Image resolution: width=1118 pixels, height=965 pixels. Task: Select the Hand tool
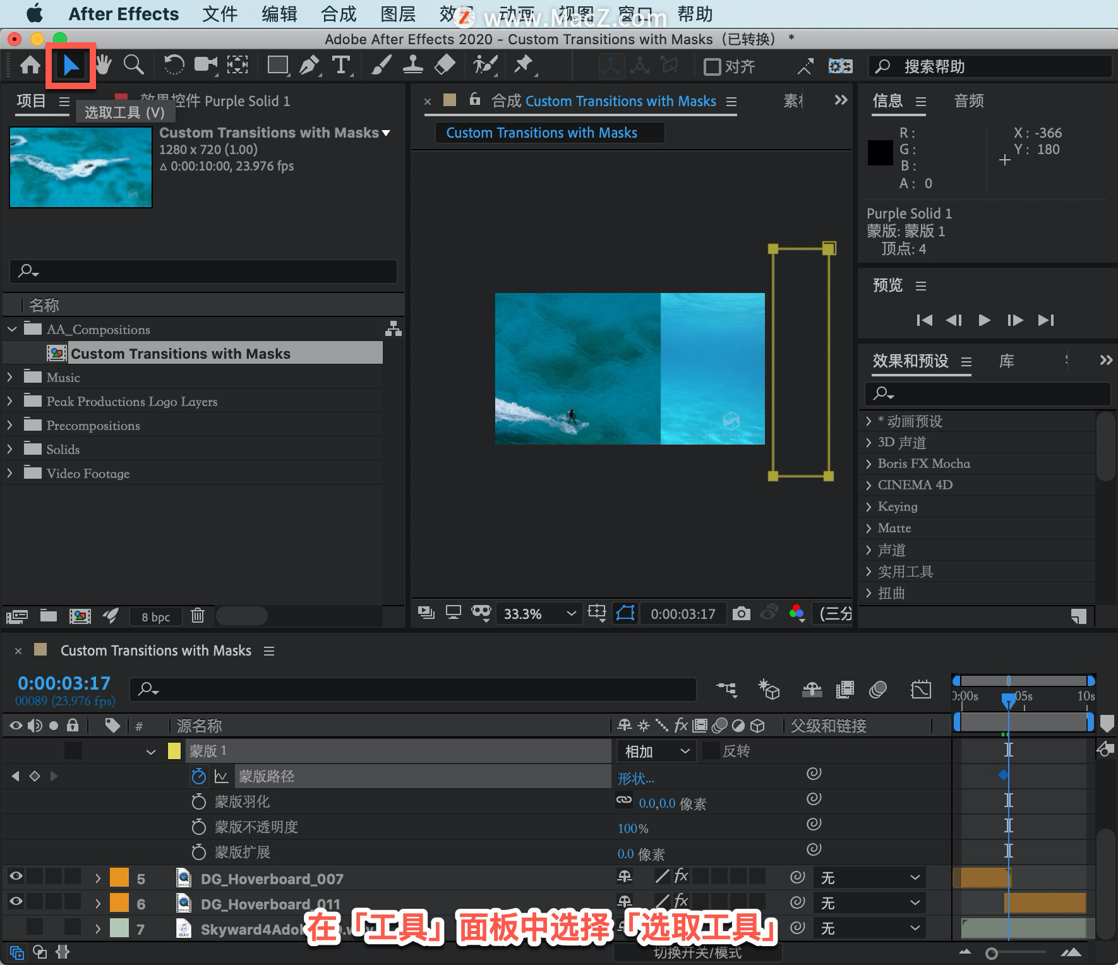(x=104, y=64)
